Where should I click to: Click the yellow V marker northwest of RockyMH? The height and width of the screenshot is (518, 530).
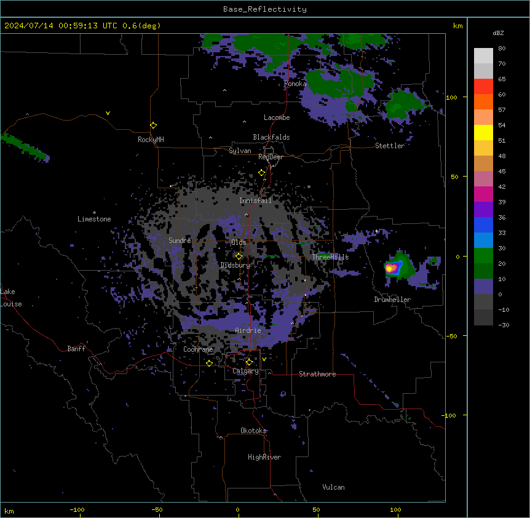108,113
